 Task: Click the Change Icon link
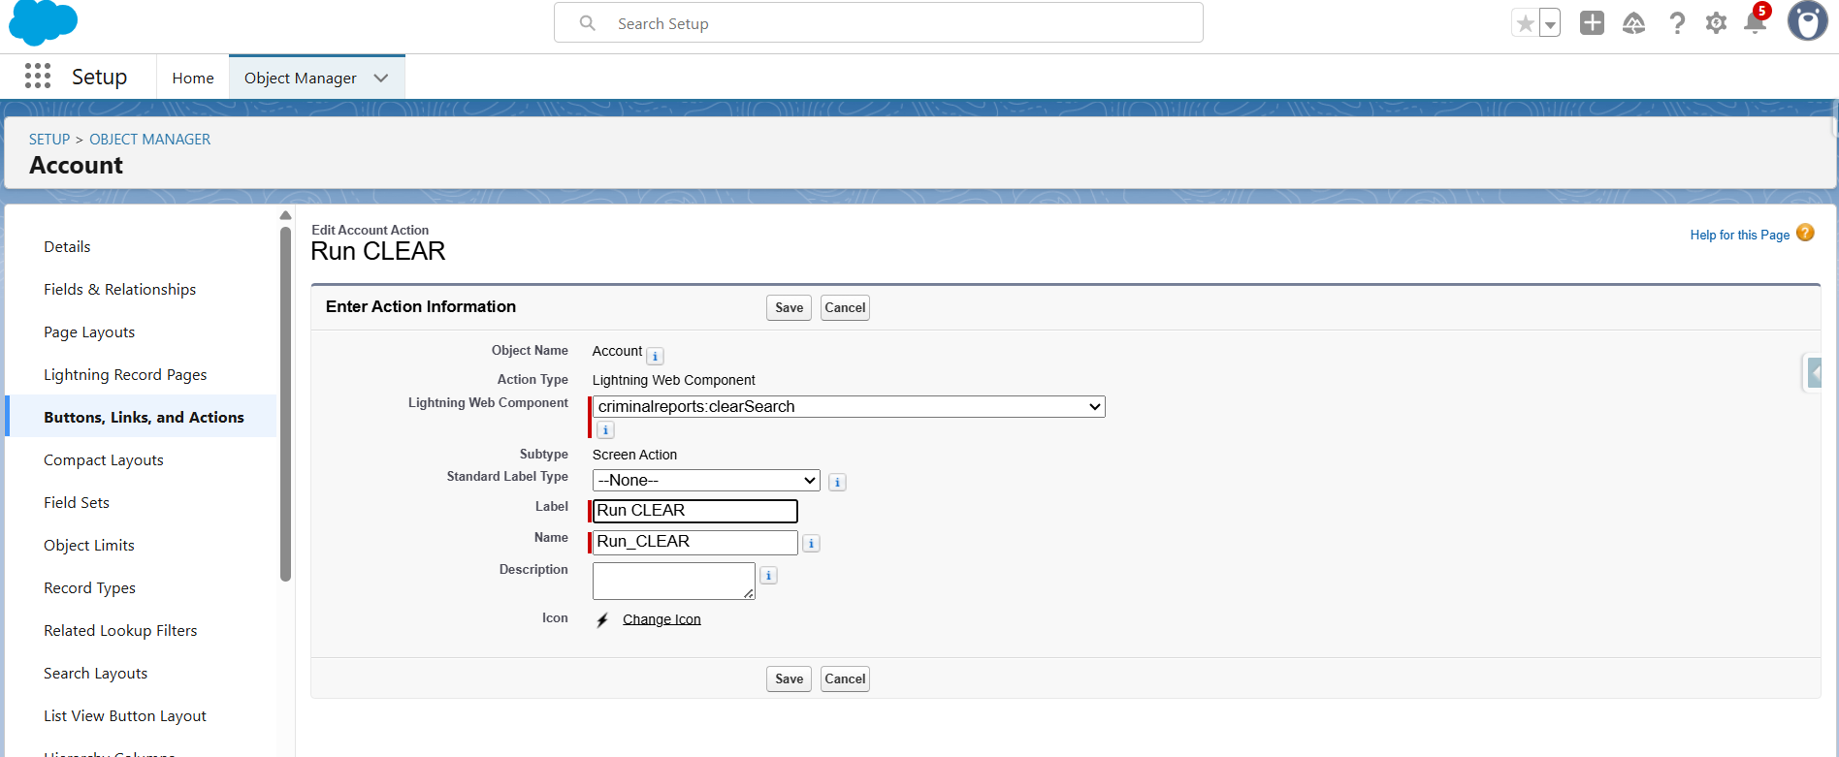[661, 619]
